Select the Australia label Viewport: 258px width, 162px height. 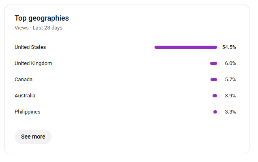click(25, 96)
